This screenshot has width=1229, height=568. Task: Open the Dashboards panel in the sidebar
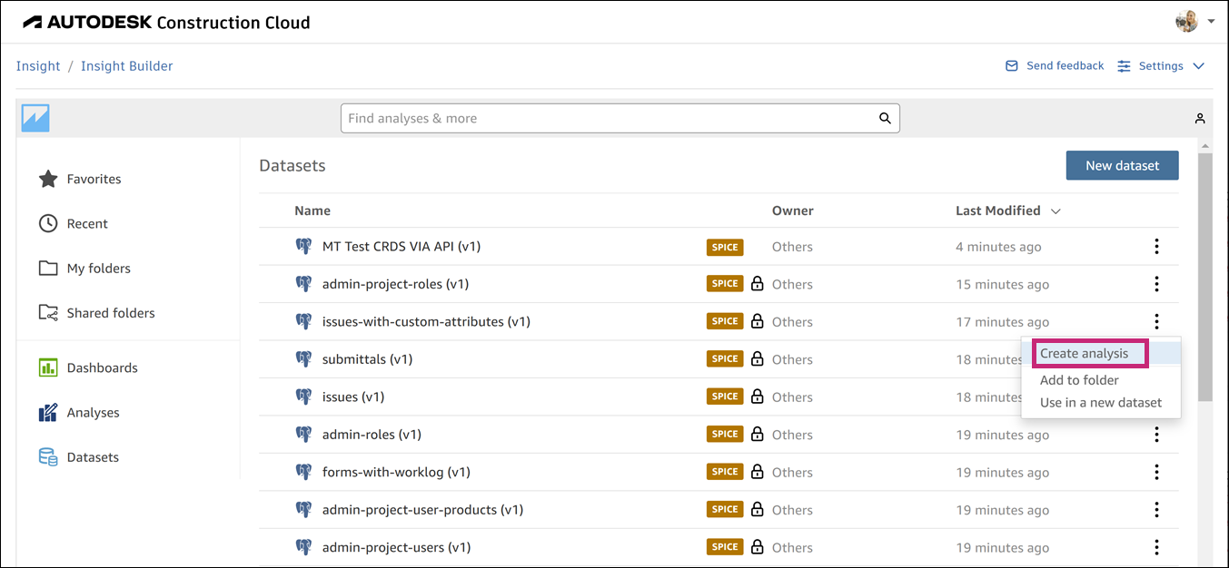point(48,367)
